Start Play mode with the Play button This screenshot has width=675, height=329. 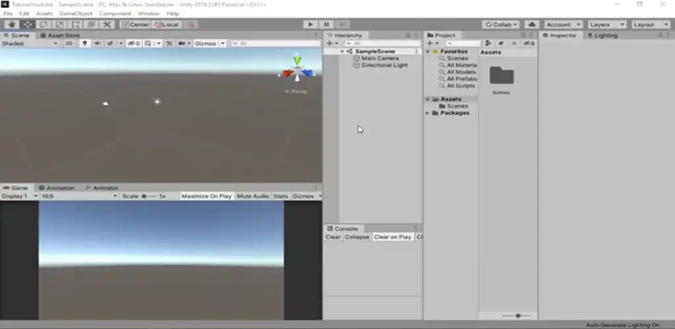(x=310, y=24)
